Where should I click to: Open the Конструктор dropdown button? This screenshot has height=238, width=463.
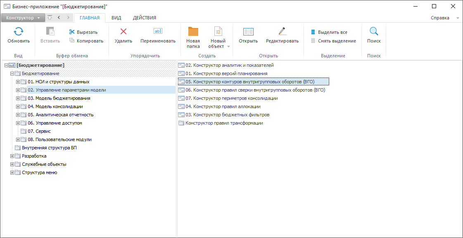(x=23, y=18)
